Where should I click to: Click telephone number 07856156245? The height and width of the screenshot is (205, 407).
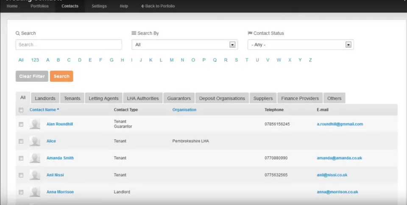[x=277, y=124]
